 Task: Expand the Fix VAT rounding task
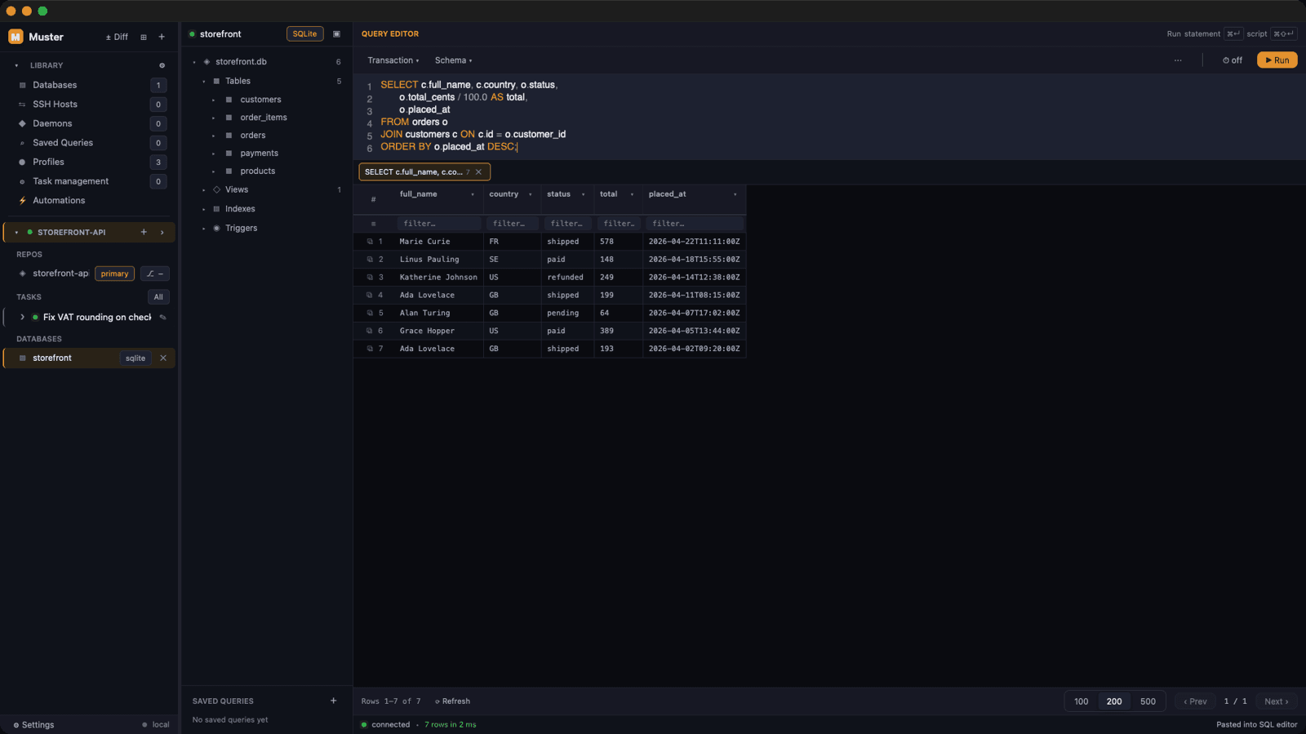(22, 318)
